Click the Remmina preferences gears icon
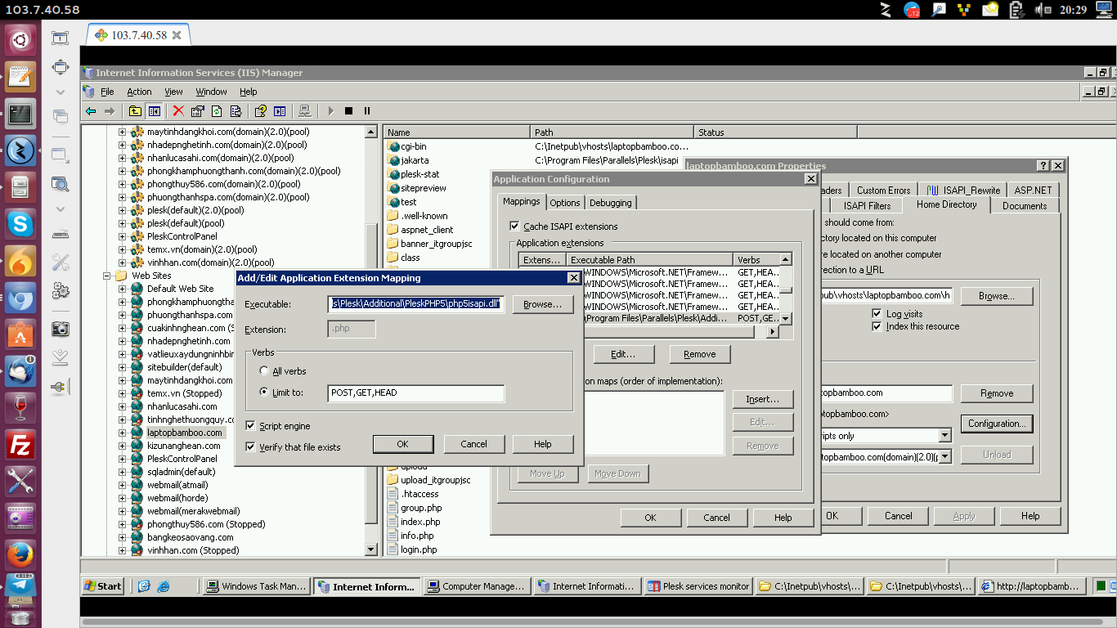This screenshot has width=1117, height=628. 60,290
